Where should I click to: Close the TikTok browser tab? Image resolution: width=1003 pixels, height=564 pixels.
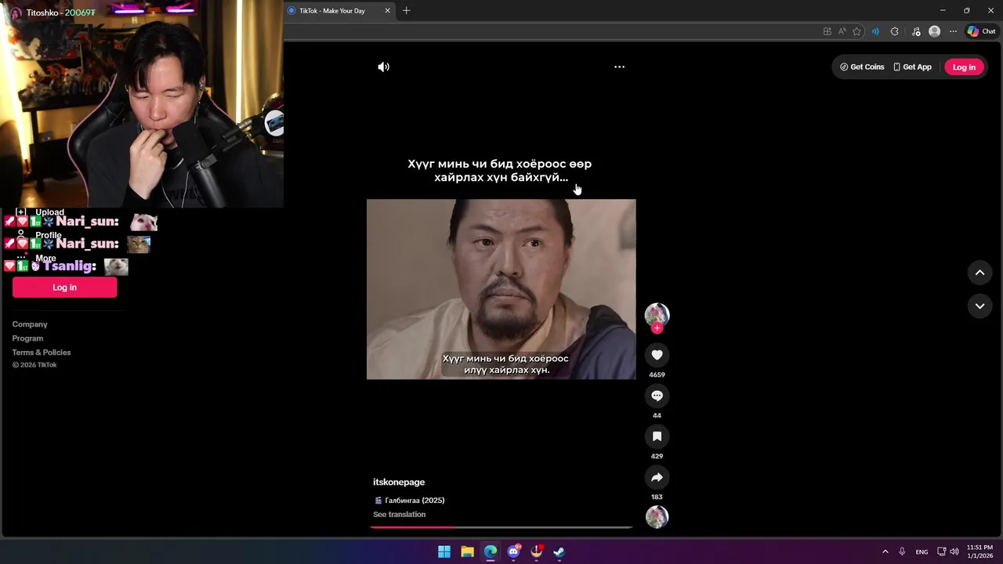(387, 11)
